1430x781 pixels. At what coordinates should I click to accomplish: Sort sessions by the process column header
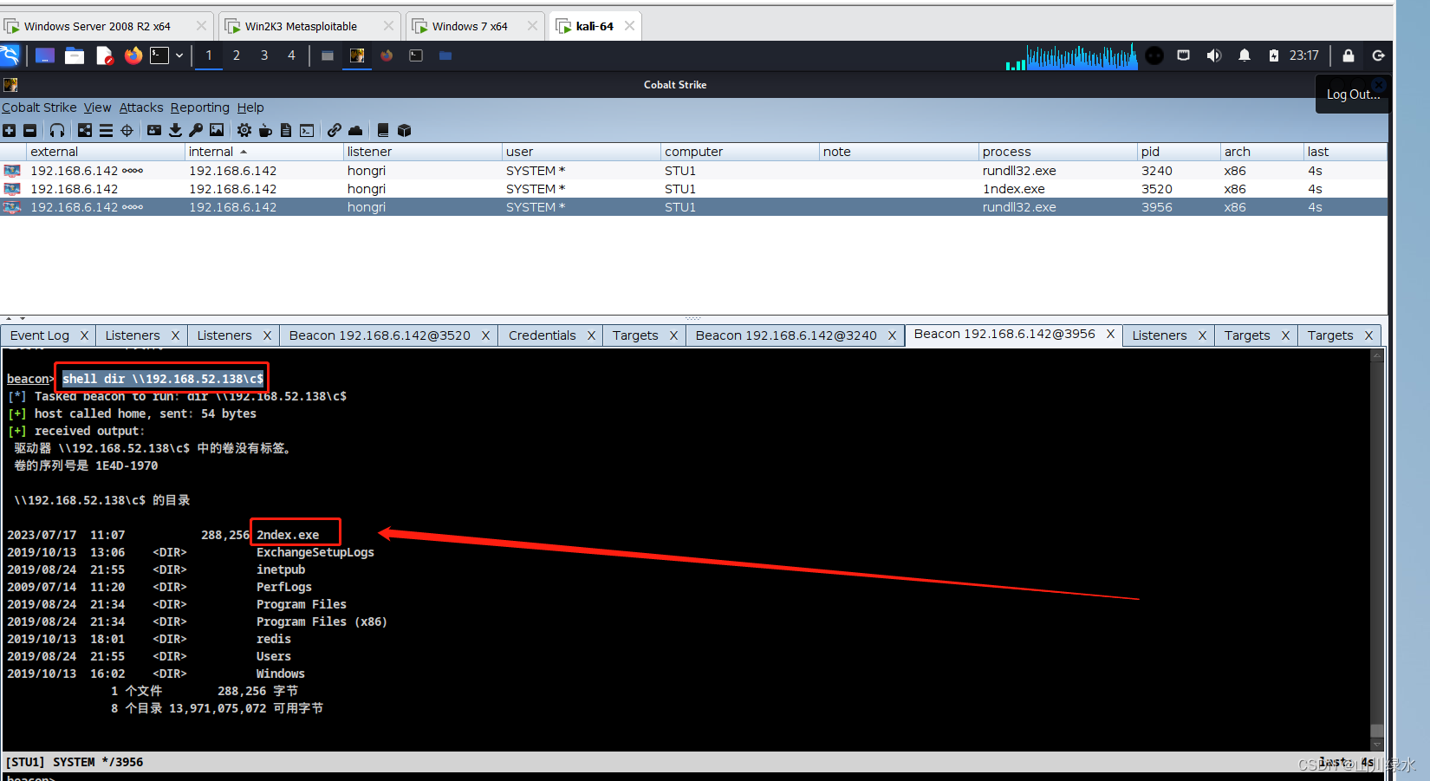(1057, 152)
